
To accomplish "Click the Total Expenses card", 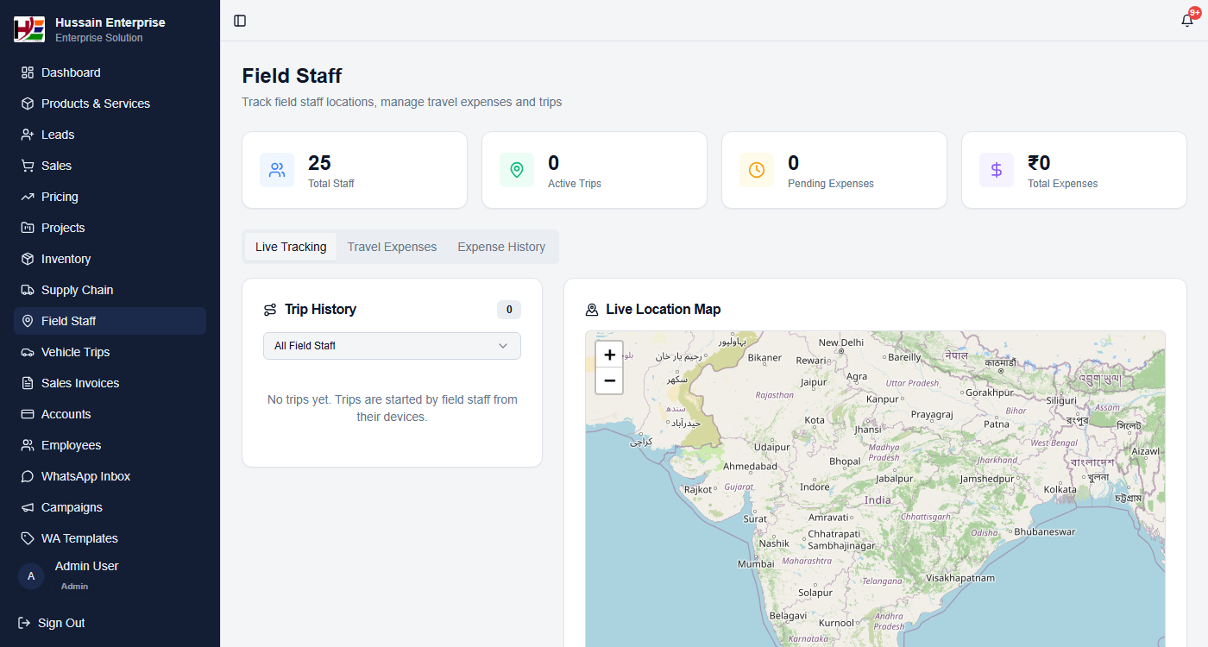I will (x=1074, y=170).
